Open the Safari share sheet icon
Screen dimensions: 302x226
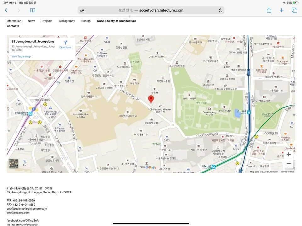pos(269,10)
